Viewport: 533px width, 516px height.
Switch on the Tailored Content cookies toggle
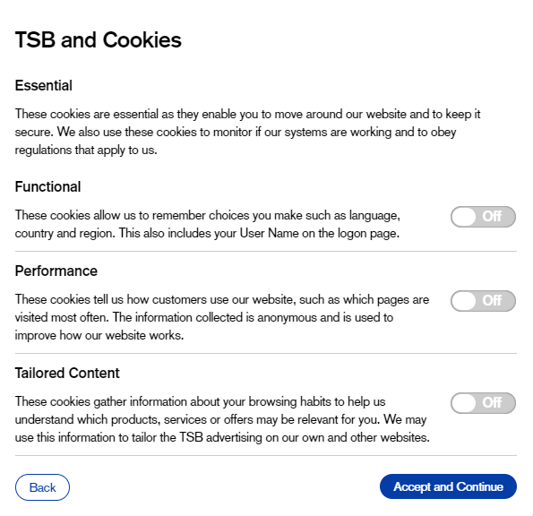(x=483, y=403)
